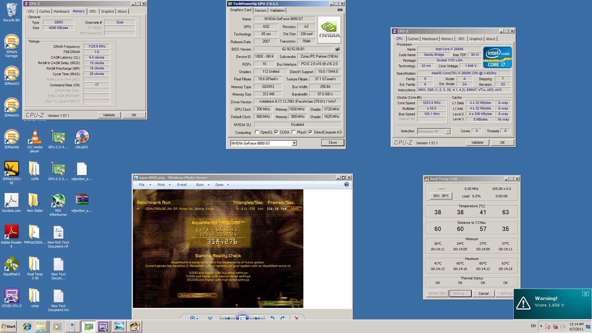Screen dimensions: 592x333
Task: Click Validate in the CPU-Z memory window
Action: 109,115
